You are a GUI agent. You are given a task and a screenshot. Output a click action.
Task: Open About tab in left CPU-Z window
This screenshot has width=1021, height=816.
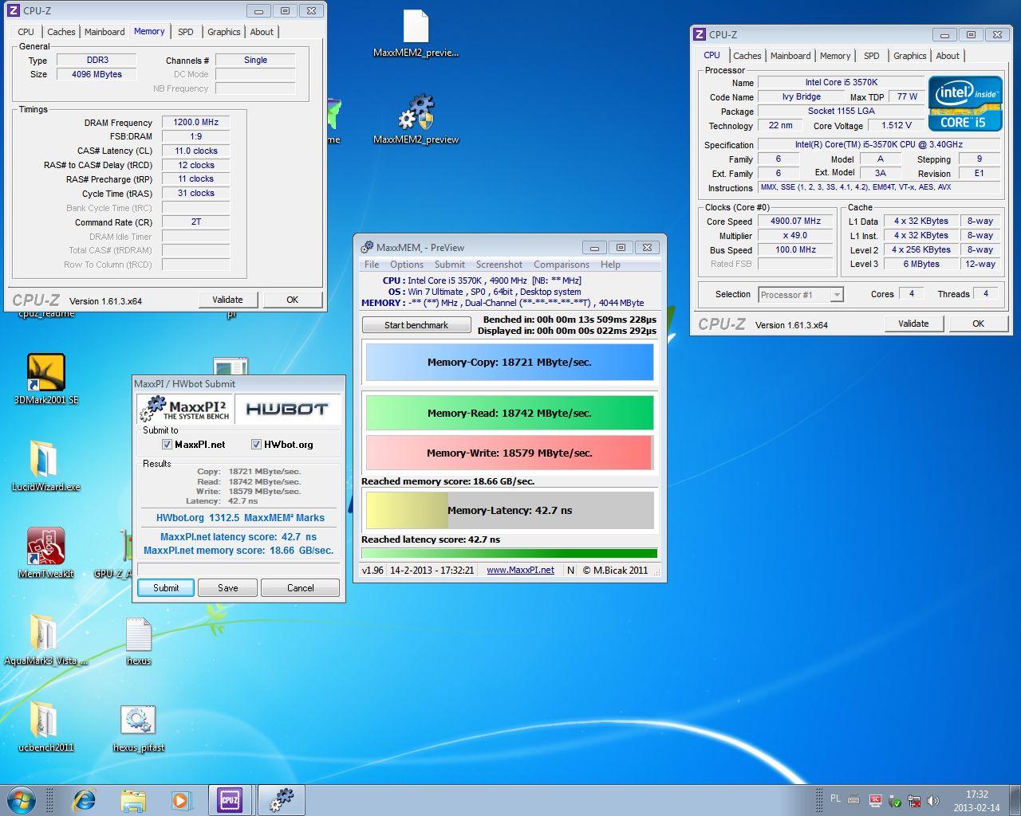(x=262, y=32)
